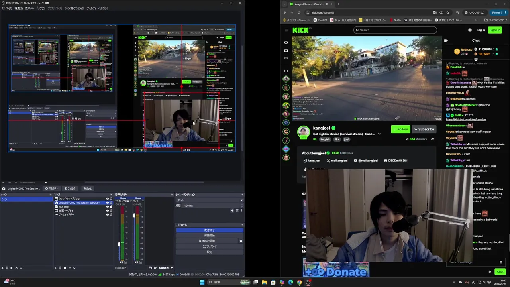This screenshot has height=287, width=510.
Task: Adjust desktop audio volume fader
Action: (119, 244)
